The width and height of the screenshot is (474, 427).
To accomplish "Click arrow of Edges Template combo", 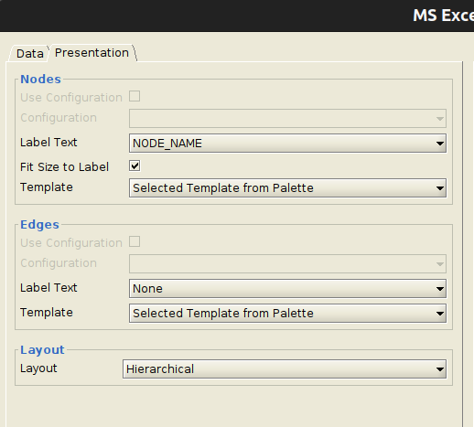I will click(439, 314).
